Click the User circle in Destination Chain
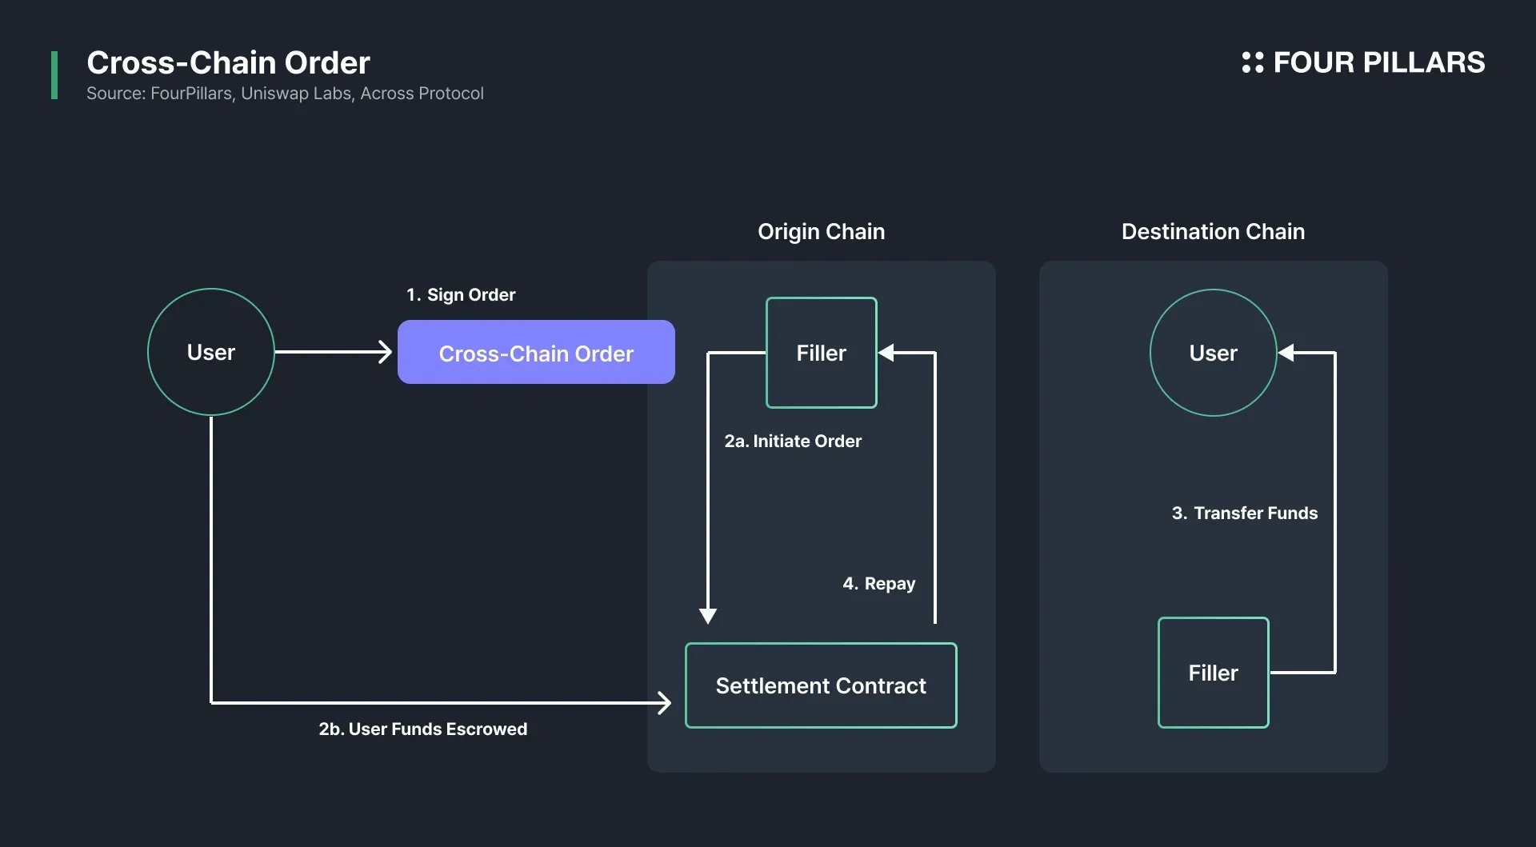 (1213, 352)
